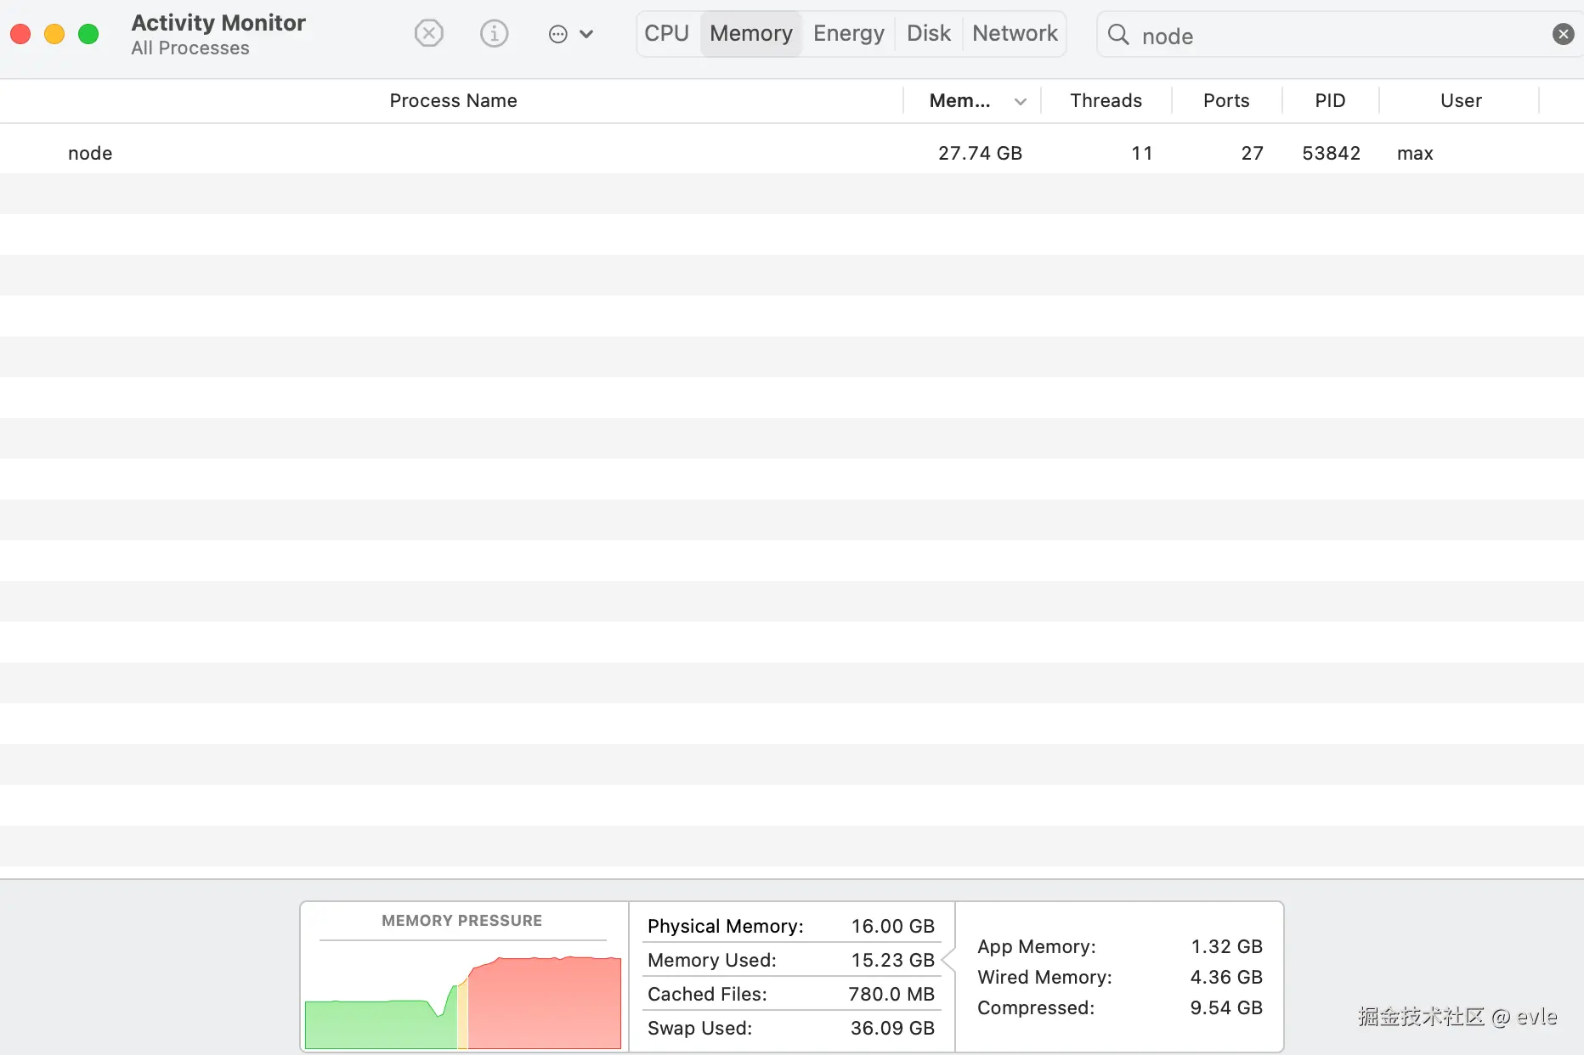1584x1055 pixels.
Task: Minimize the Activity Monitor window
Action: pyautogui.click(x=54, y=34)
